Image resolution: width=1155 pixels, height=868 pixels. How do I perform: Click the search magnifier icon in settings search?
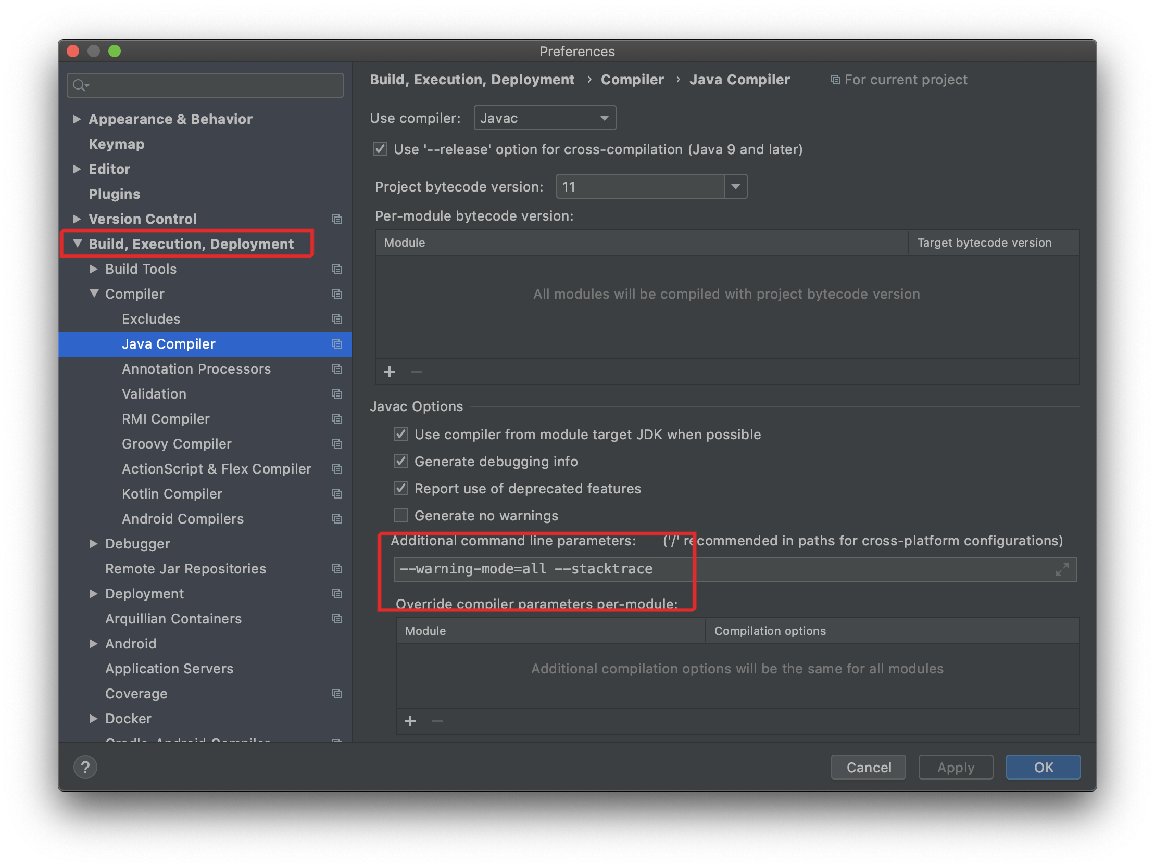click(x=79, y=85)
